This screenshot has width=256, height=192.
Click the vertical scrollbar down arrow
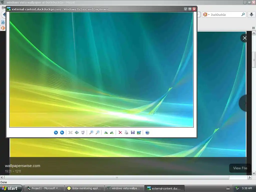254,173
